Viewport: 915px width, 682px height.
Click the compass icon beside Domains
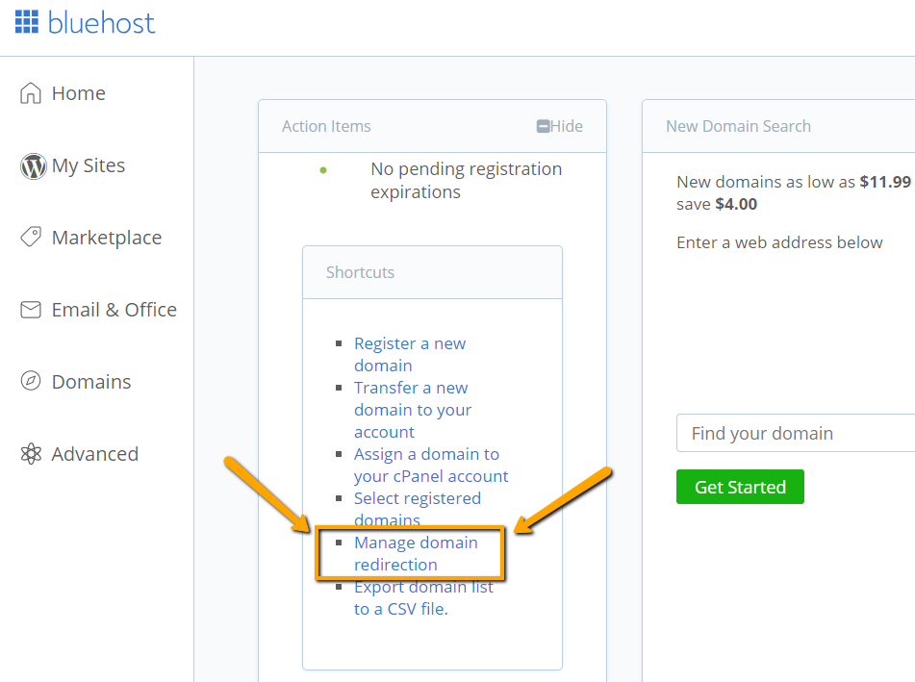[31, 382]
